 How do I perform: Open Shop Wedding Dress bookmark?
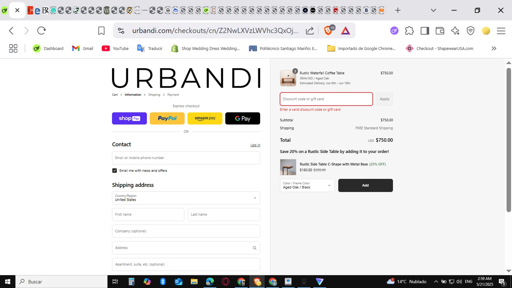click(205, 48)
